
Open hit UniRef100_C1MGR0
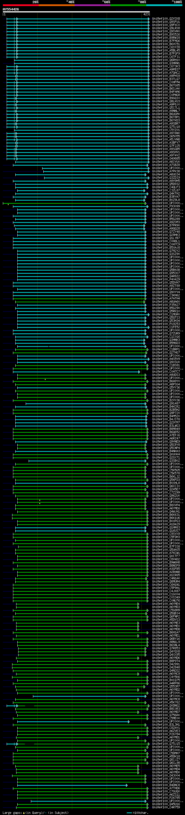166,315
